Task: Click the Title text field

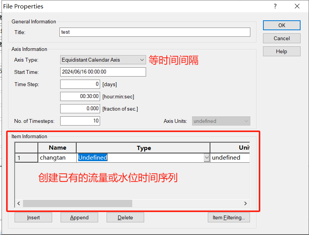Action: (155, 32)
